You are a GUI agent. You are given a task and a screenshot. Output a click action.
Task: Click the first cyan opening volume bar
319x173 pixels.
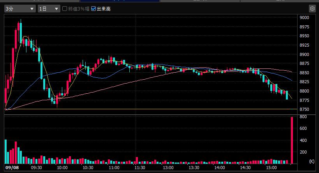coord(6,152)
